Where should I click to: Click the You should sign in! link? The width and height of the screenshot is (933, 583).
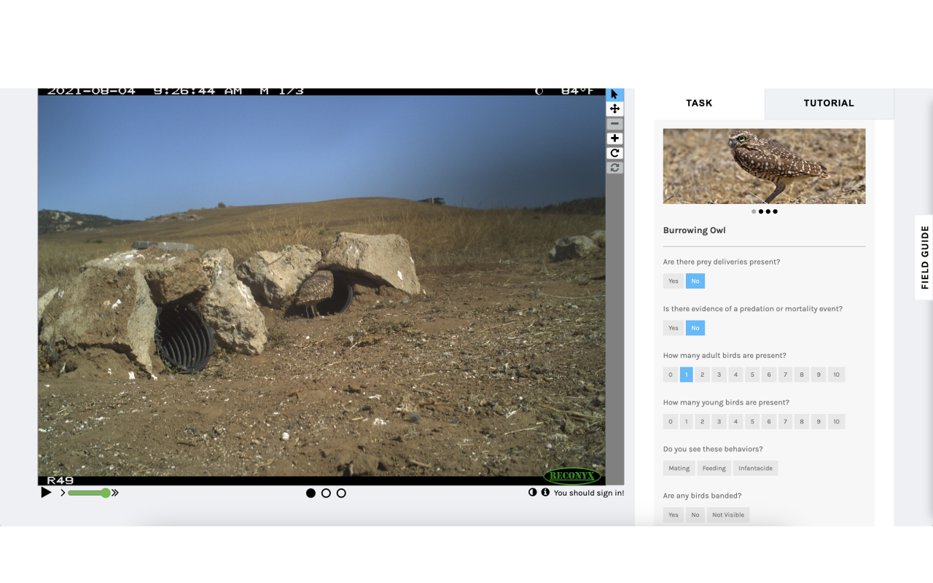click(x=589, y=493)
